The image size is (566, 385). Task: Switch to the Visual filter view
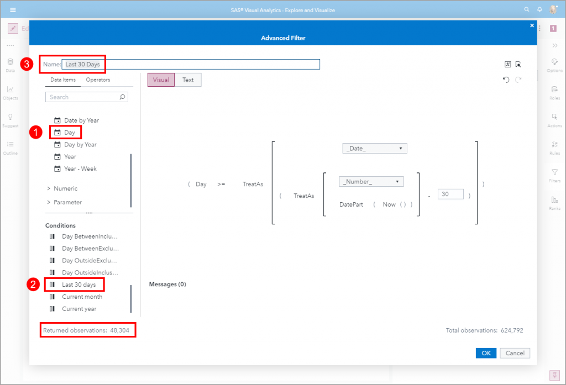[x=161, y=80]
